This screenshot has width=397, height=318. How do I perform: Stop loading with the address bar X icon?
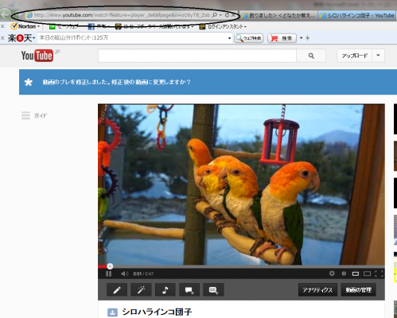(x=233, y=15)
